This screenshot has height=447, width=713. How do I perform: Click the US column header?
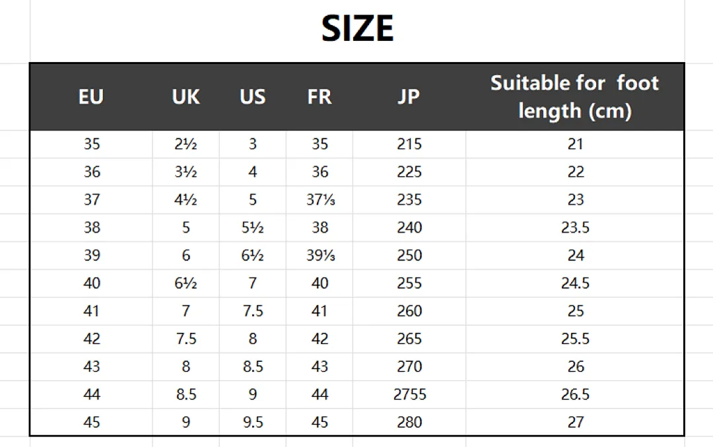pos(252,97)
